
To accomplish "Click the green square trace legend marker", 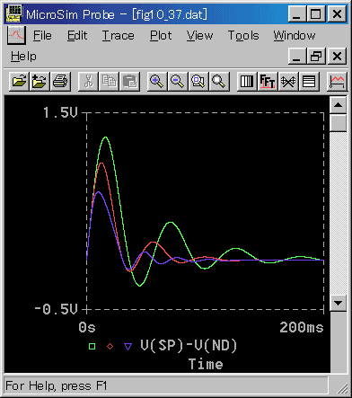I will 92,347.
